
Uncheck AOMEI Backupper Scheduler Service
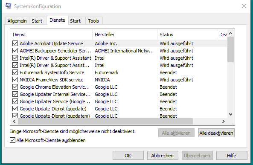[15, 51]
